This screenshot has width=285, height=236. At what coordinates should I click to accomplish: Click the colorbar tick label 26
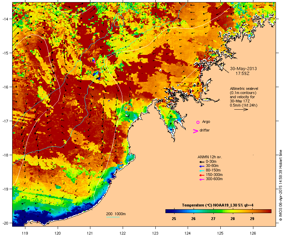pos(193,219)
